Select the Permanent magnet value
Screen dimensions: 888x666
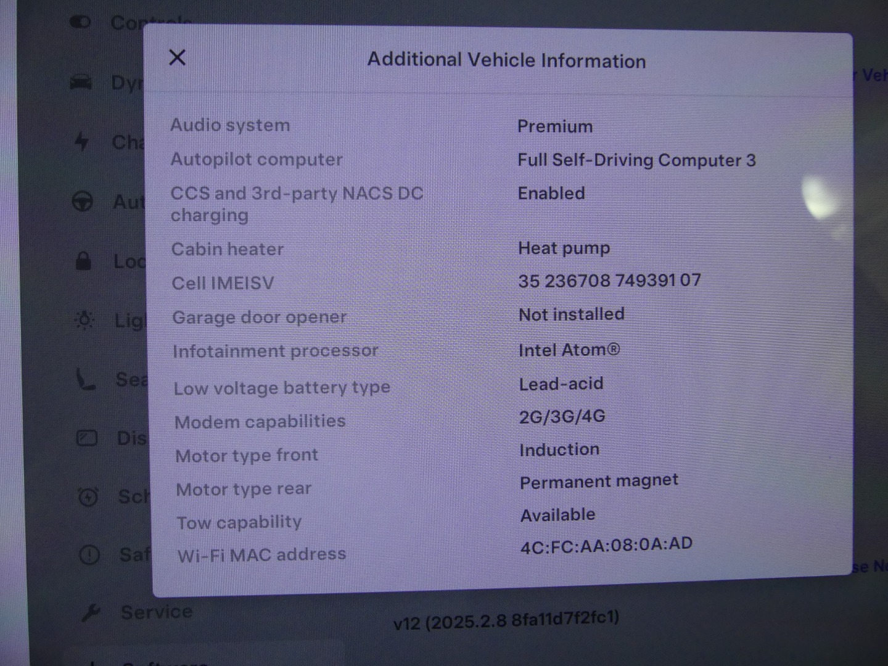pos(599,482)
